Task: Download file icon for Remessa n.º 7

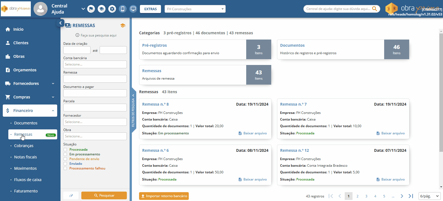Action: pyautogui.click(x=378, y=133)
